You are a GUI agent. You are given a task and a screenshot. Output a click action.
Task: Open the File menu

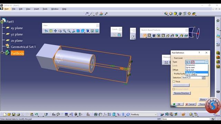(x=14, y=9)
